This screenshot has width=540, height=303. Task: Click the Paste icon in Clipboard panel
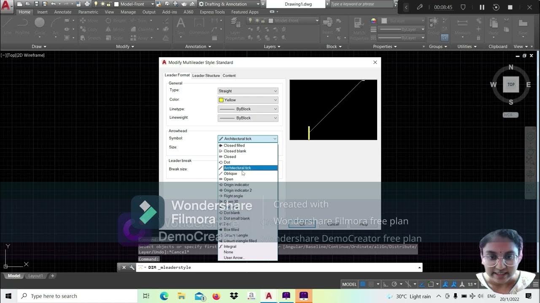pyautogui.click(x=494, y=26)
